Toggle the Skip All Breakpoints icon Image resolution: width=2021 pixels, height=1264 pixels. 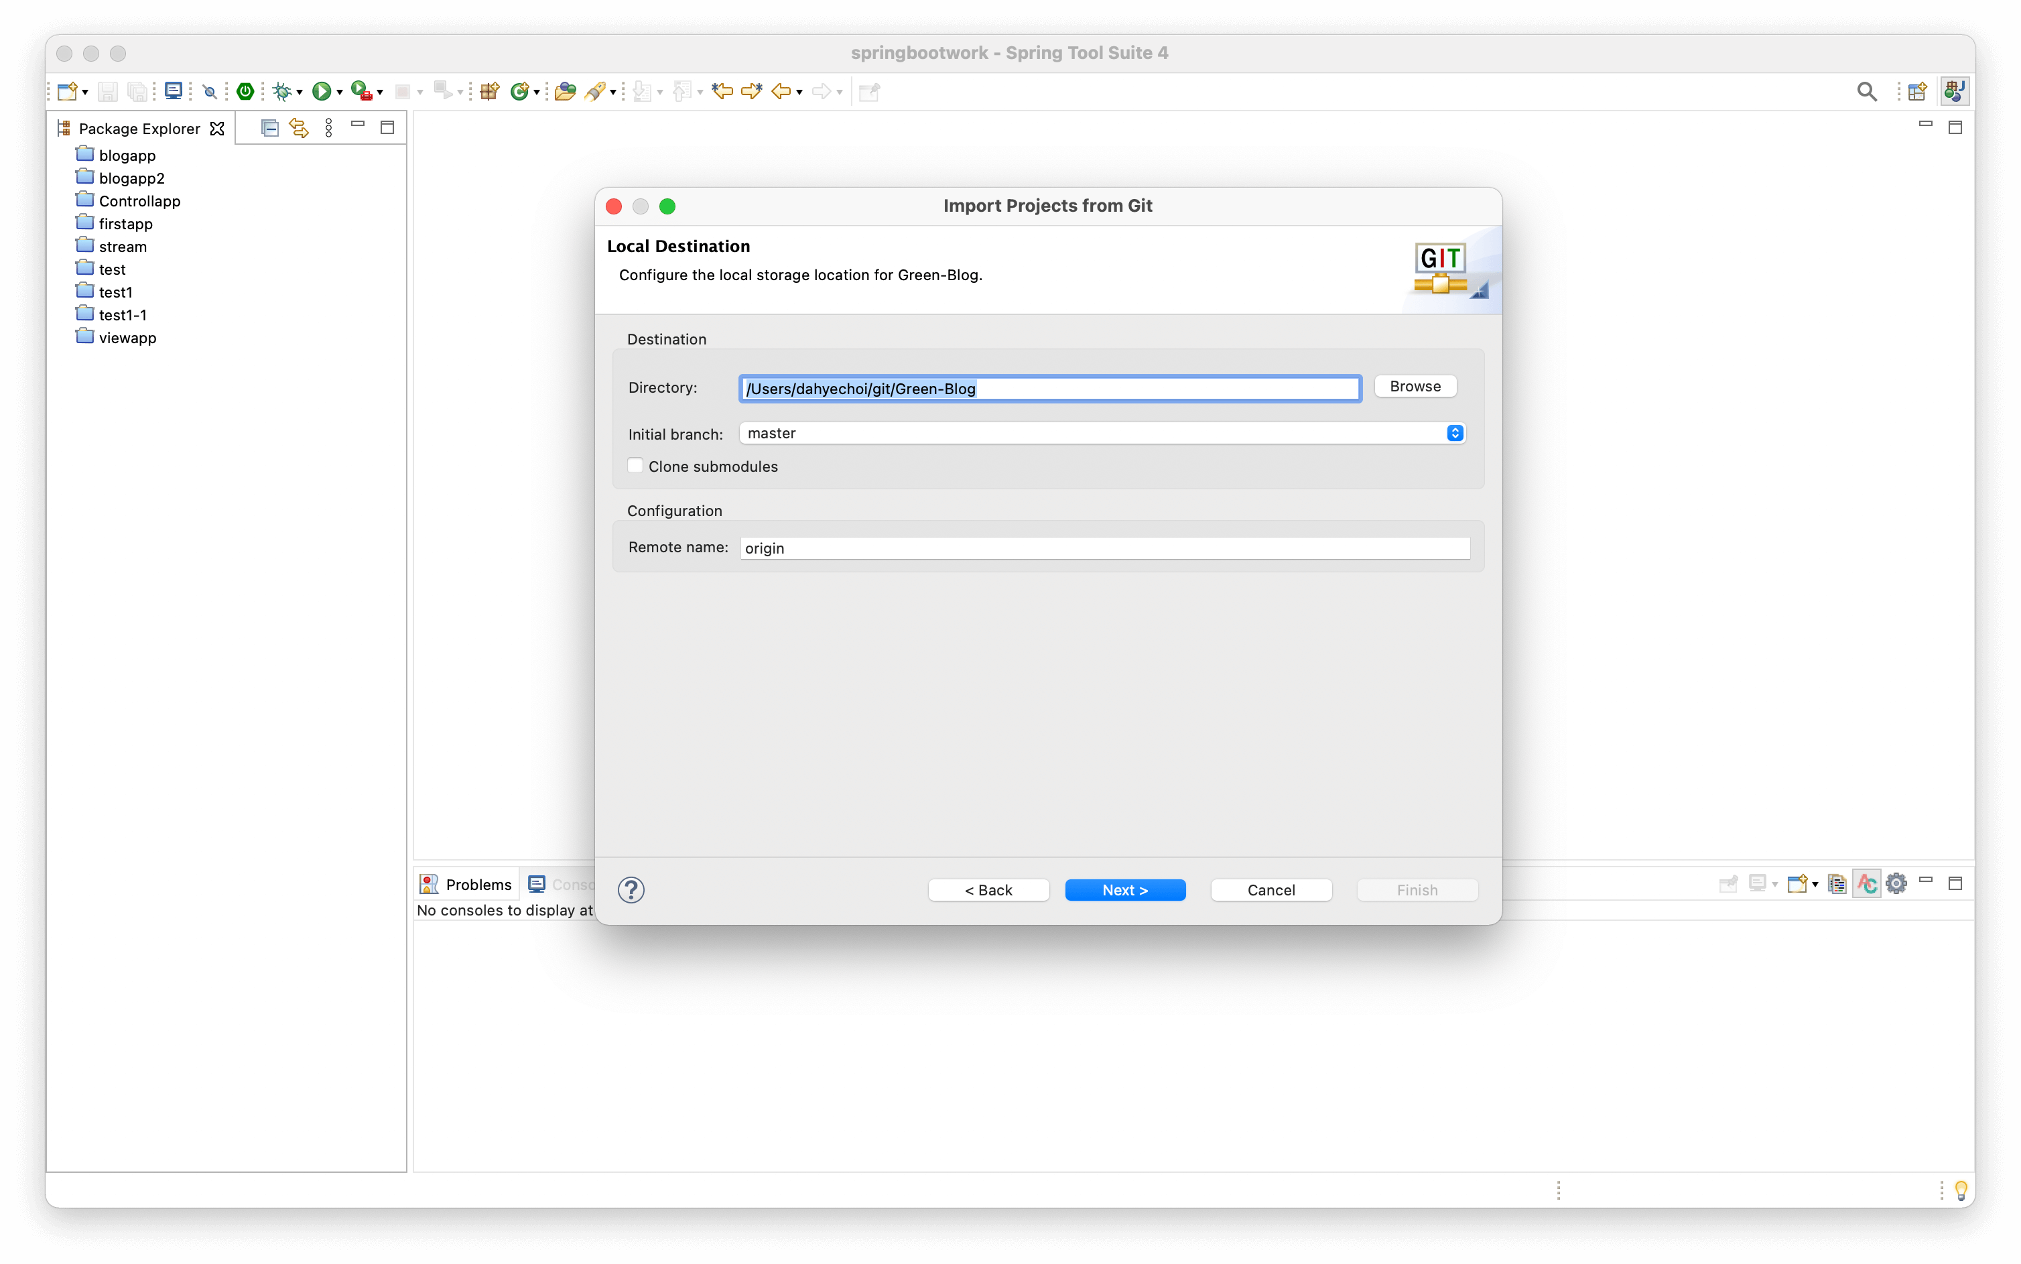pyautogui.click(x=210, y=92)
